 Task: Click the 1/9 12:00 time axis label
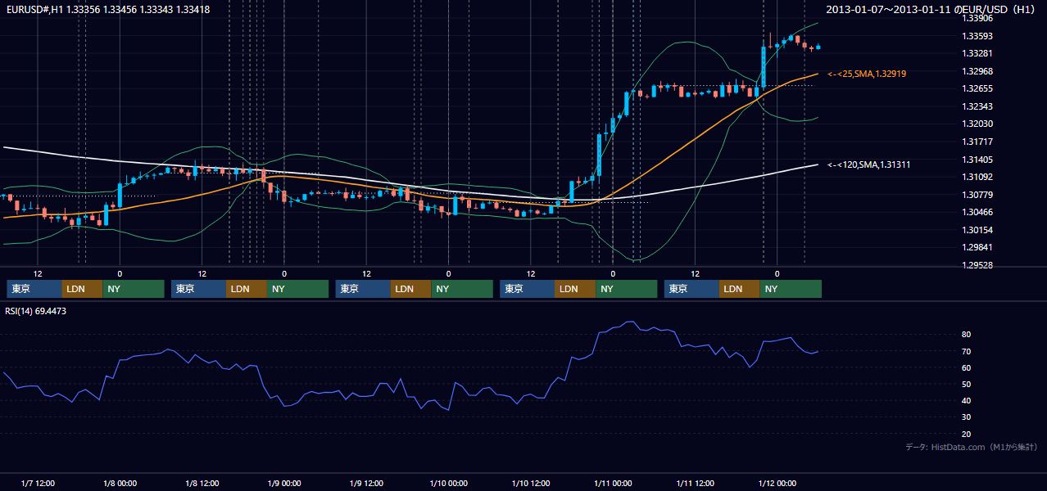pos(366,484)
